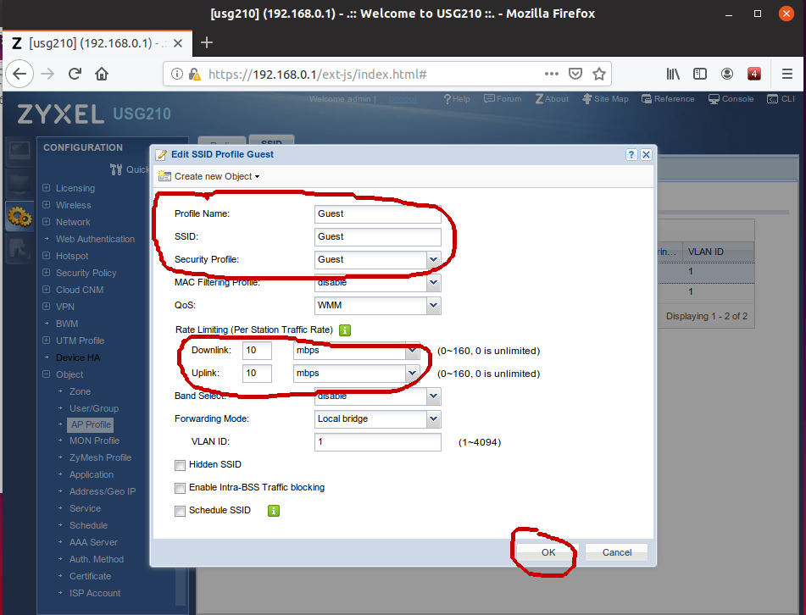Click the Logout link
The height and width of the screenshot is (615, 806).
403,98
